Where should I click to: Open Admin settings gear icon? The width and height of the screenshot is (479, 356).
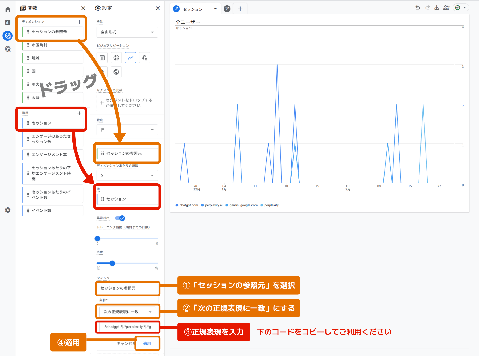pos(8,210)
